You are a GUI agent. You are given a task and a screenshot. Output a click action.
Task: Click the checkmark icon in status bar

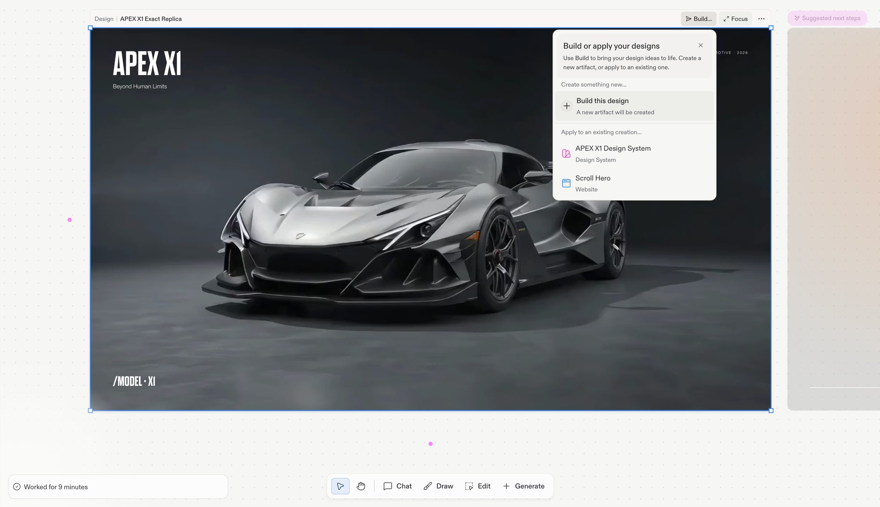coord(17,487)
